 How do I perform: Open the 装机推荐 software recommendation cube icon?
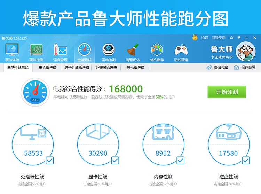coord(157,53)
